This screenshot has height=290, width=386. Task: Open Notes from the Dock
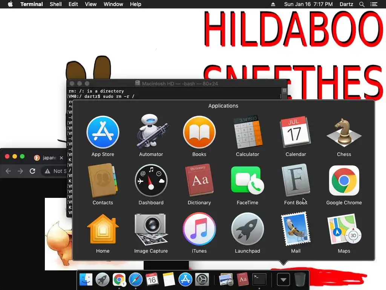(x=168, y=280)
